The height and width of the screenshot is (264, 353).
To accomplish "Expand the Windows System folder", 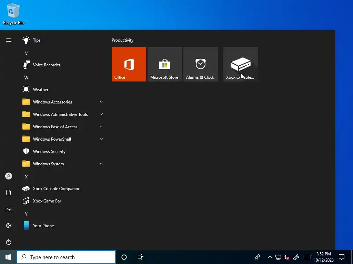I will click(63, 164).
